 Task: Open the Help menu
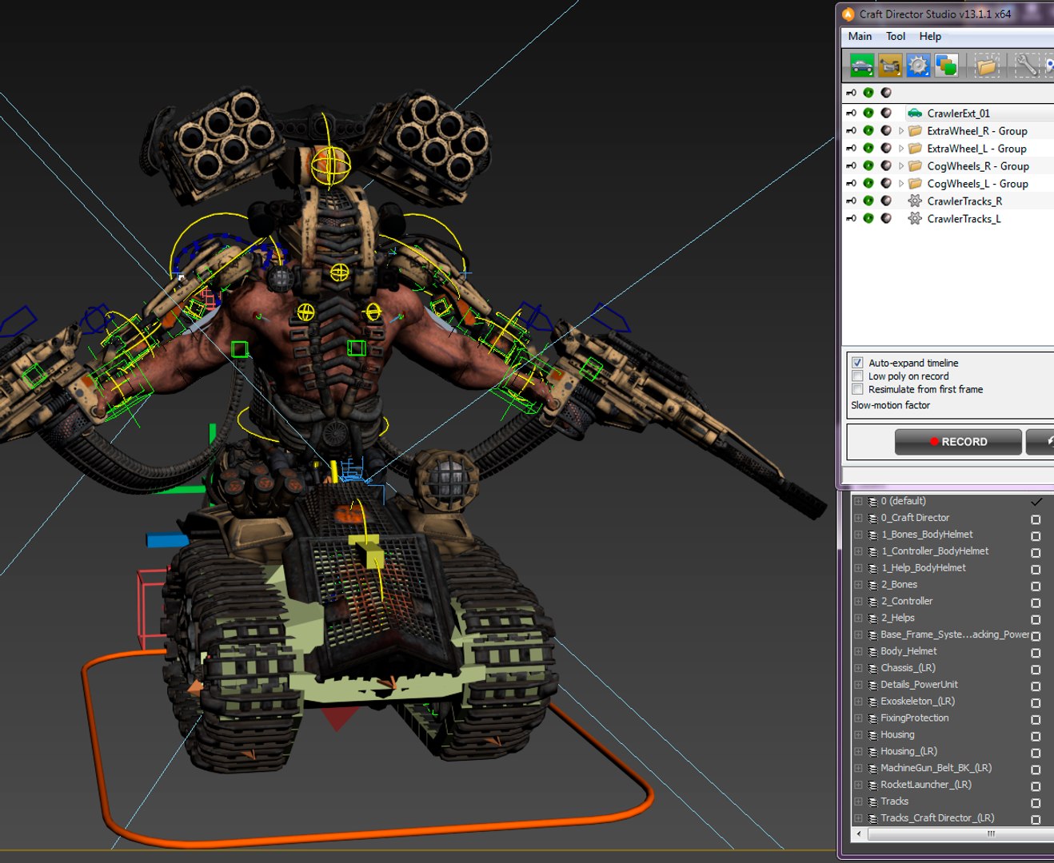930,36
